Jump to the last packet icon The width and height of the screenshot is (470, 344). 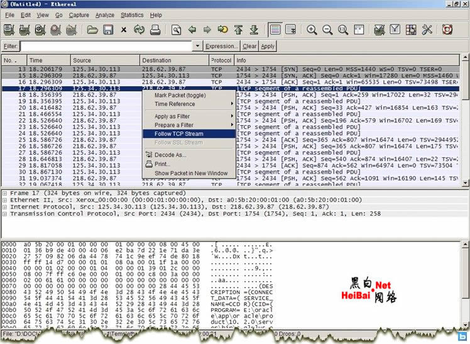click(x=254, y=30)
